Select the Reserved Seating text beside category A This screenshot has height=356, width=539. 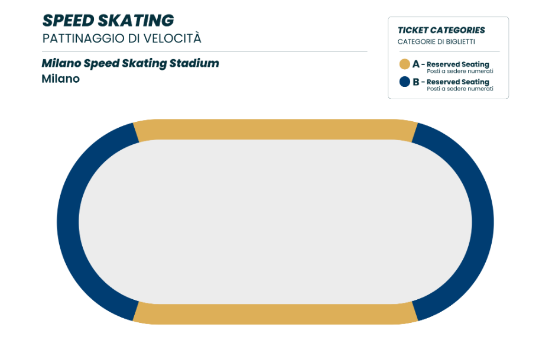tap(458, 64)
